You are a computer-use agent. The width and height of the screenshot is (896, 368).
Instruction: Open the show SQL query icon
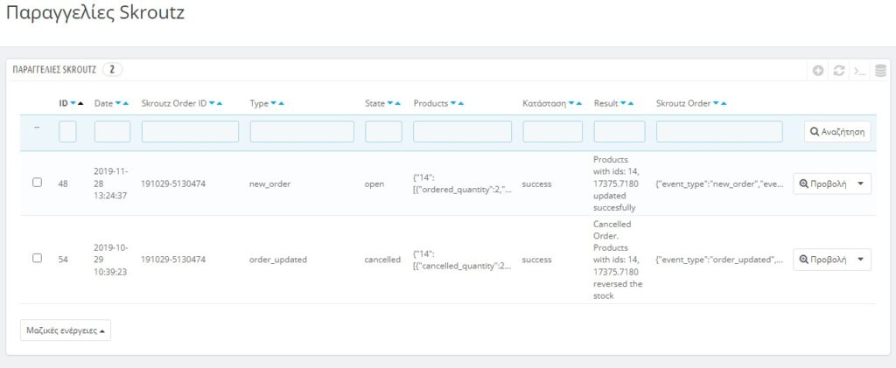click(x=859, y=71)
